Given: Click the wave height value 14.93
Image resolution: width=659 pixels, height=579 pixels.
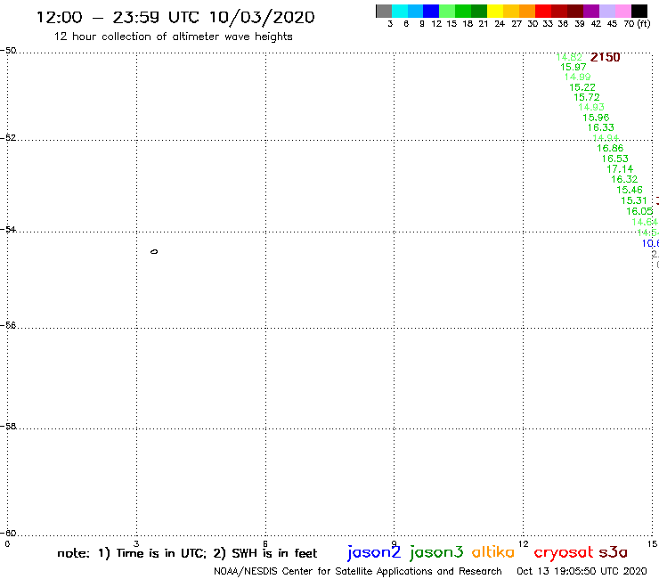Looking at the screenshot, I should [x=591, y=107].
